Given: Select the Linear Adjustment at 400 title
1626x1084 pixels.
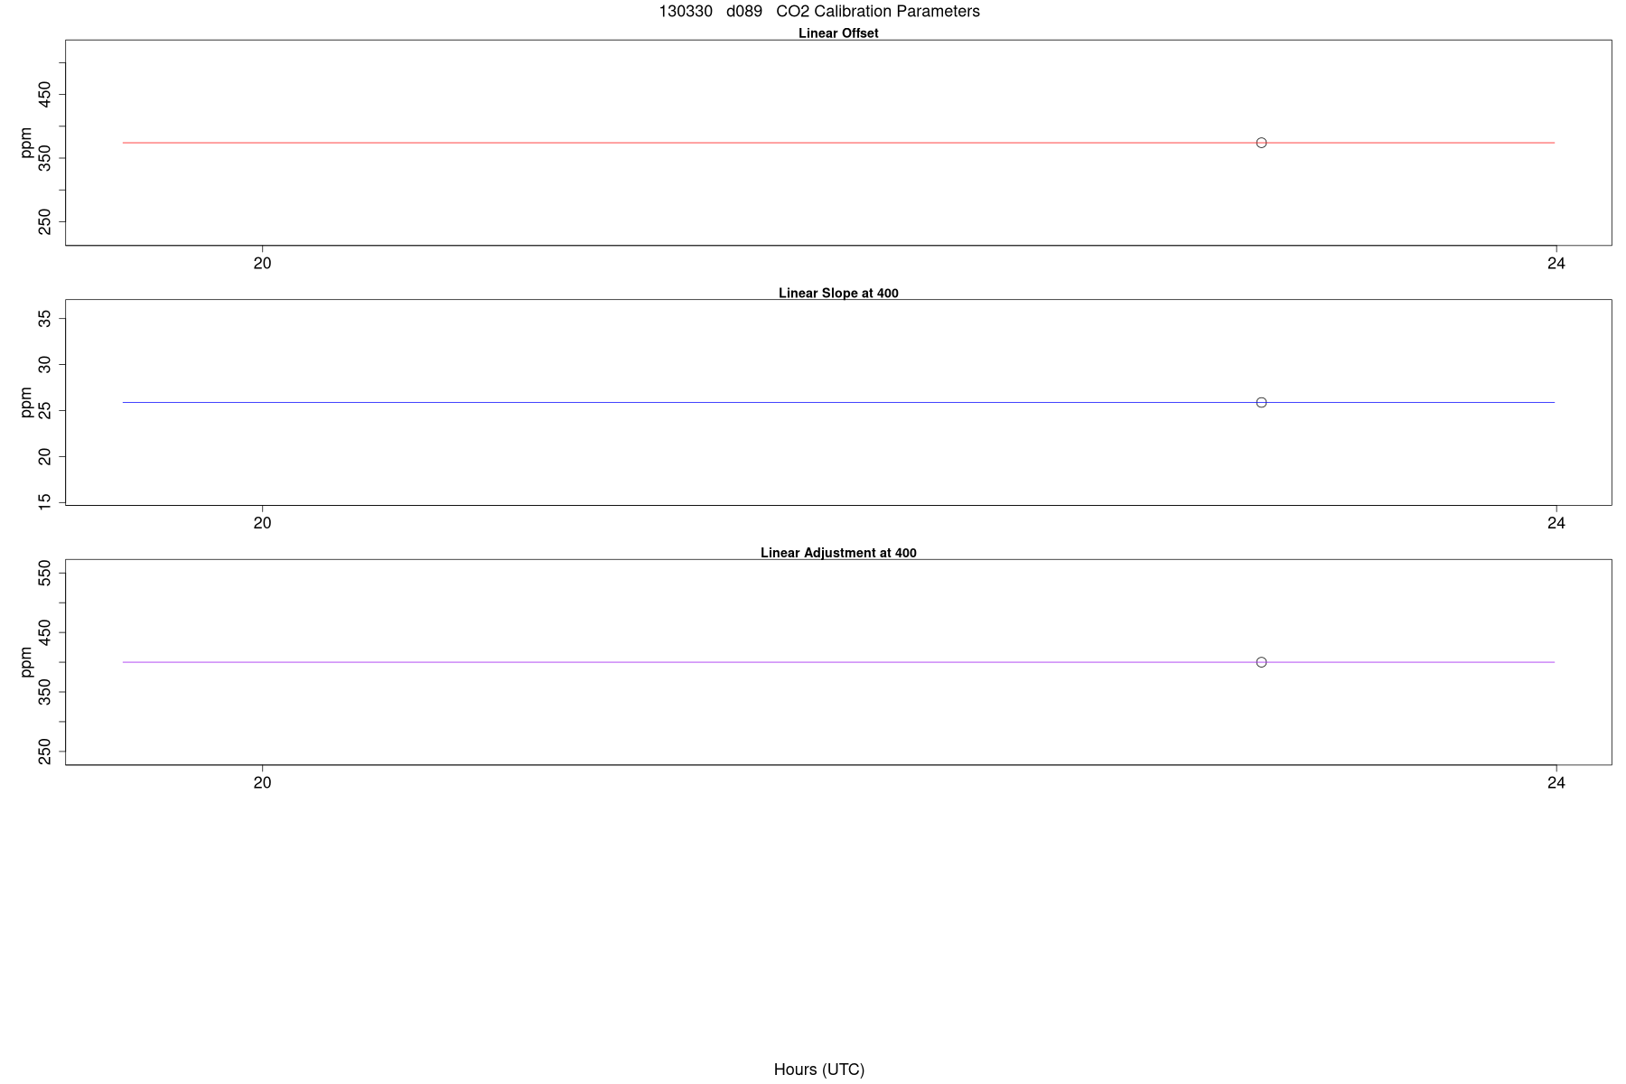Looking at the screenshot, I should [x=838, y=553].
